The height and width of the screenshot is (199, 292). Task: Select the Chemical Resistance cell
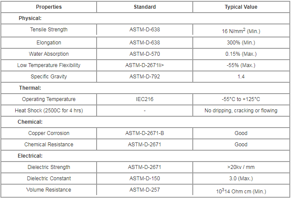[x=49, y=145]
